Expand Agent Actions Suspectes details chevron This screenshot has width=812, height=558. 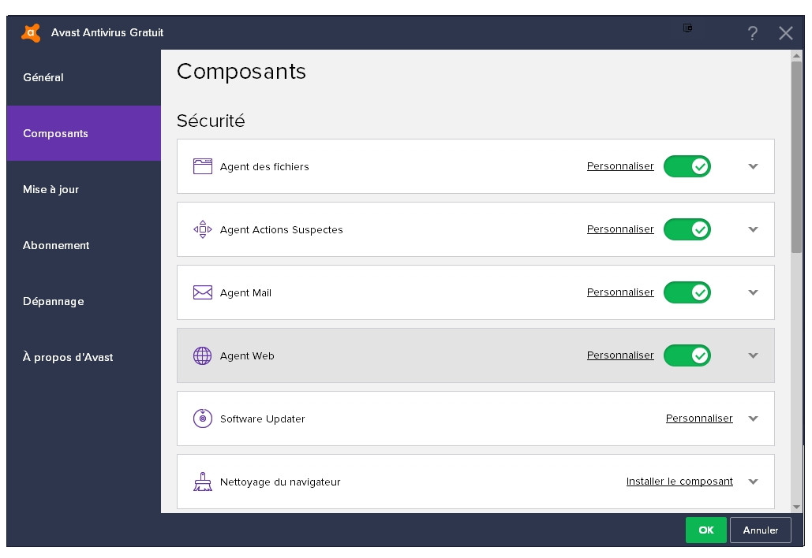pos(754,229)
